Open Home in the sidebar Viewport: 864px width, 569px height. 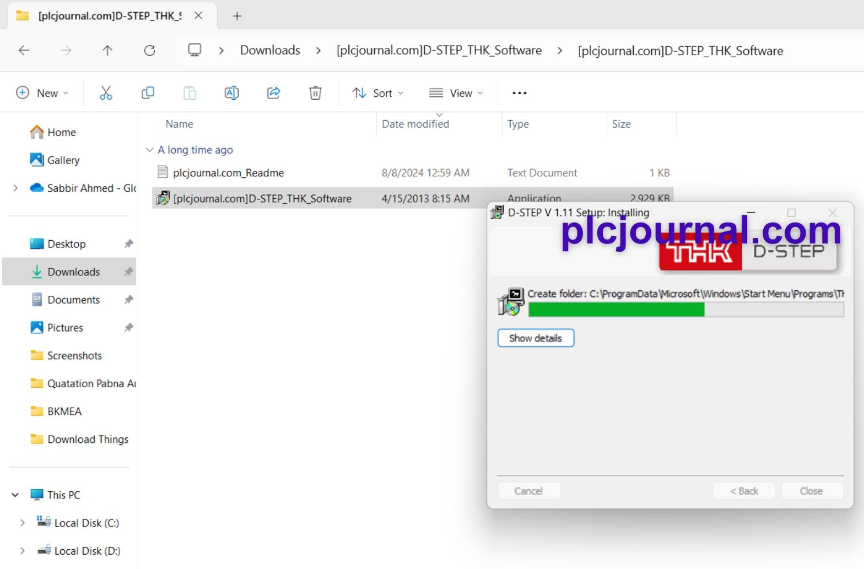[53, 132]
